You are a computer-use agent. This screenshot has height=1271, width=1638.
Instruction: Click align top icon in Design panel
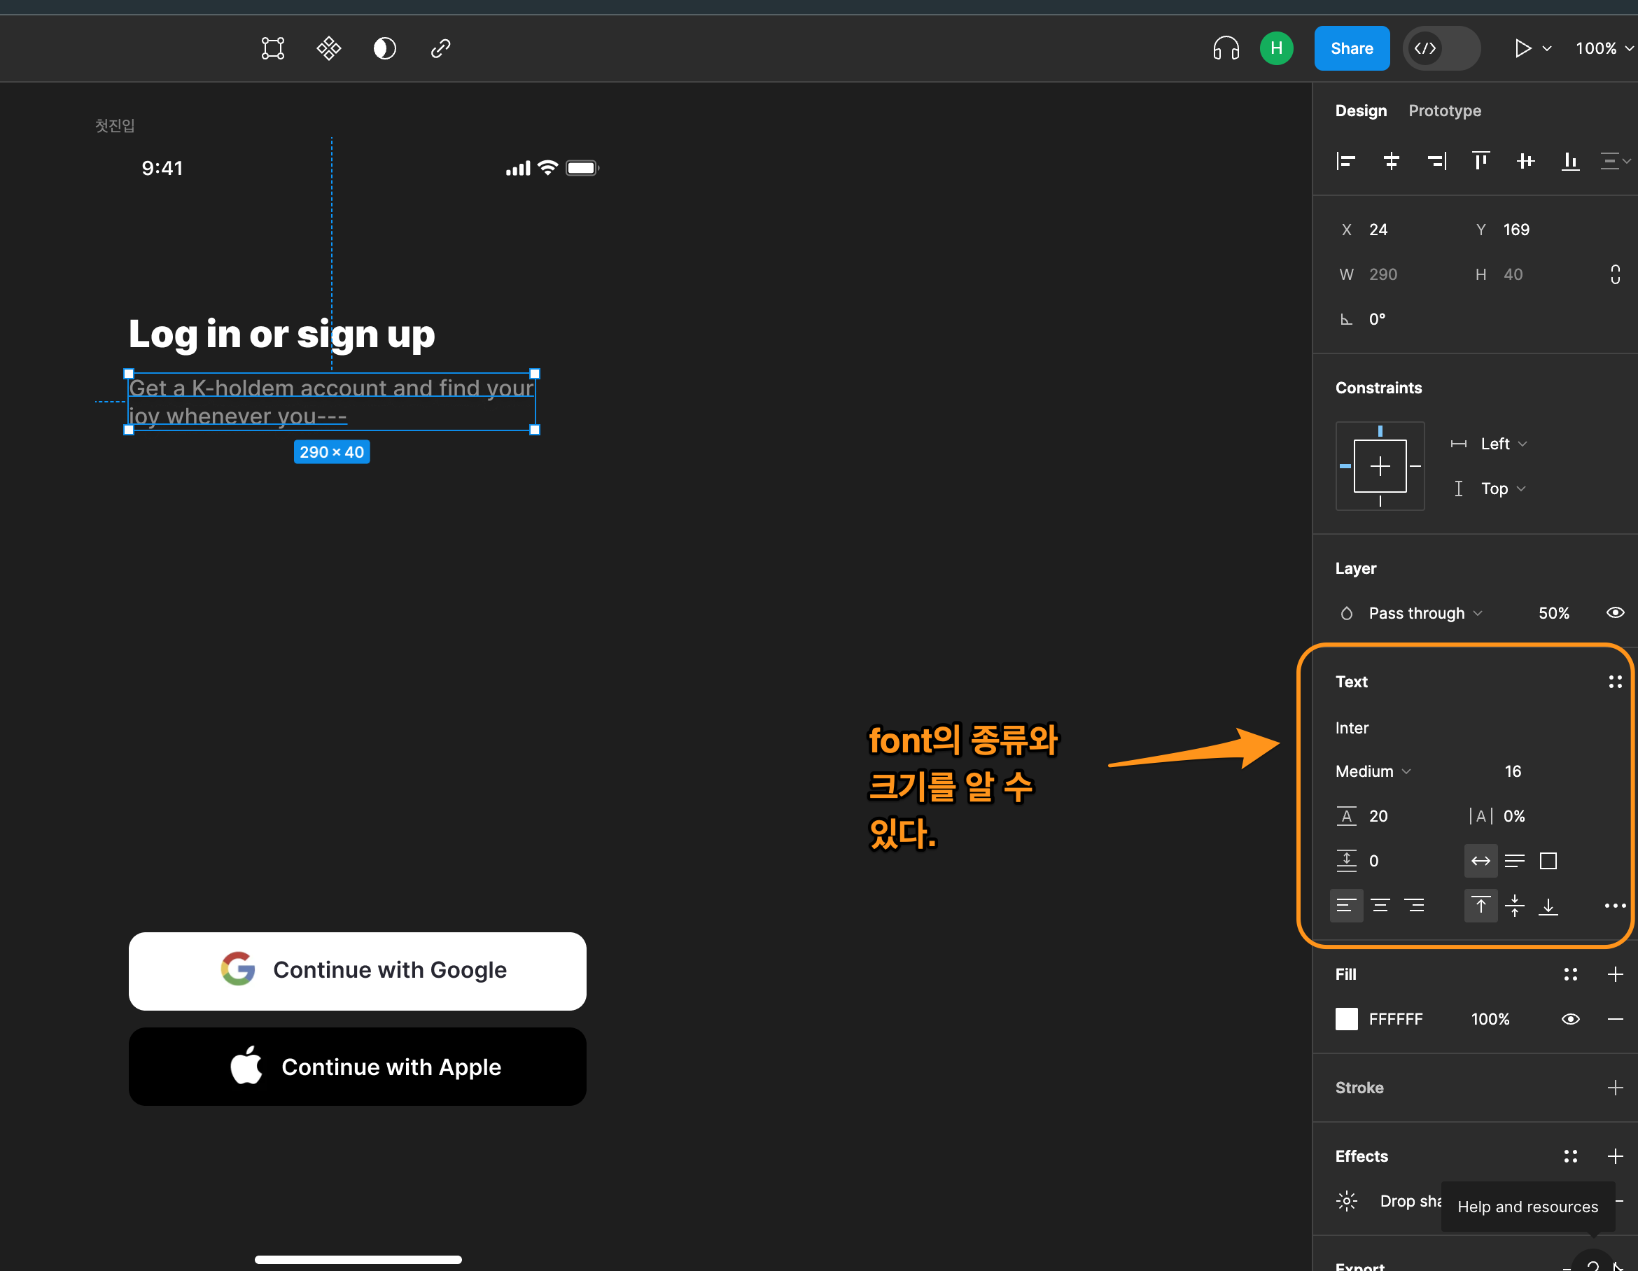1480,161
